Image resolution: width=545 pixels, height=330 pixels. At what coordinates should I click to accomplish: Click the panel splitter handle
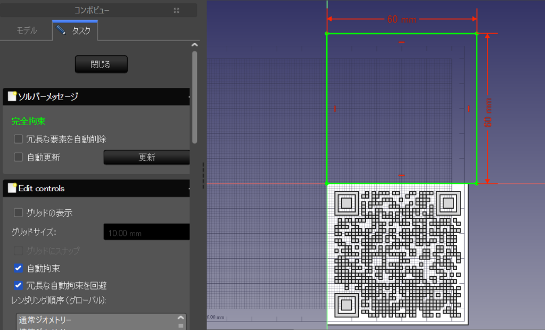203,176
